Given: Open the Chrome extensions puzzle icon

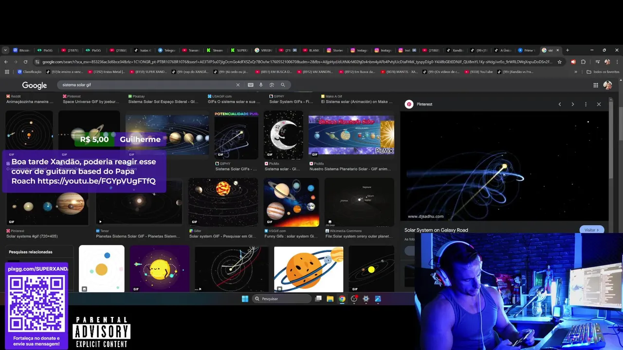Looking at the screenshot, I should click(583, 62).
